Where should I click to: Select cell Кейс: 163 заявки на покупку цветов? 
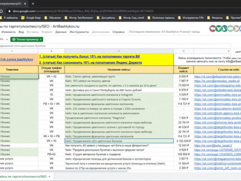119,81
